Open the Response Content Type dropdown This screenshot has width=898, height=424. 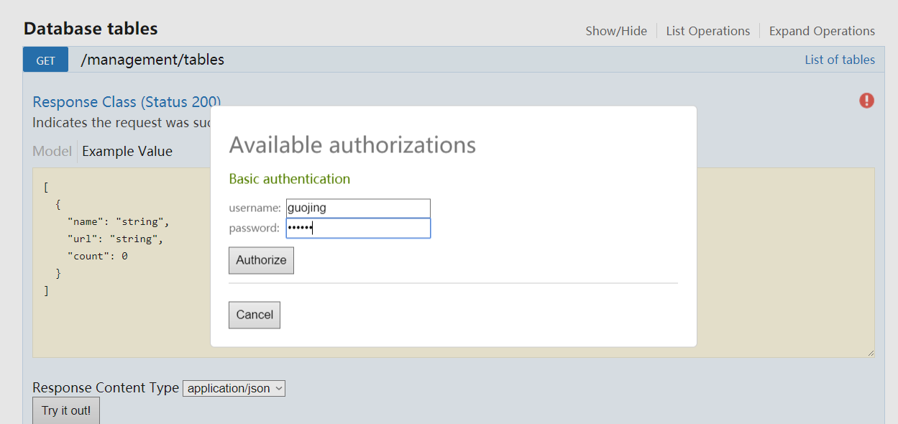(x=234, y=388)
